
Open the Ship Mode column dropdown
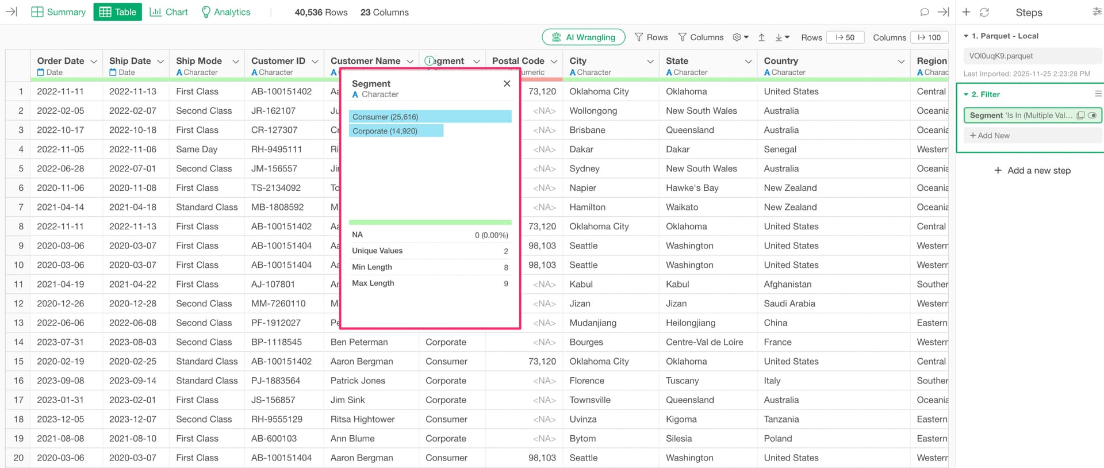tap(235, 62)
